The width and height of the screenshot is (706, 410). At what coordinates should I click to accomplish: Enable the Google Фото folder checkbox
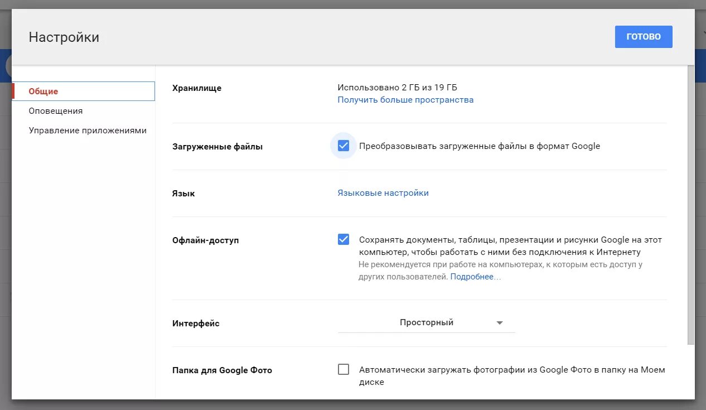[344, 369]
